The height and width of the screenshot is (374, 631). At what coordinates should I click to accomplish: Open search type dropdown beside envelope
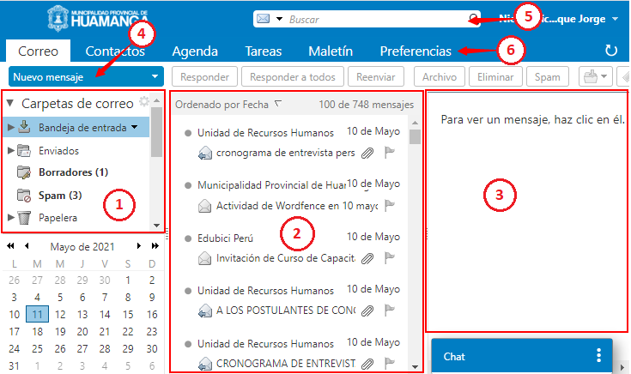click(x=279, y=19)
